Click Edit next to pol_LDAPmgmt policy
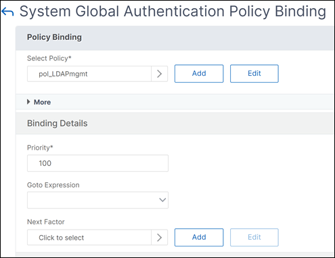 (x=254, y=74)
